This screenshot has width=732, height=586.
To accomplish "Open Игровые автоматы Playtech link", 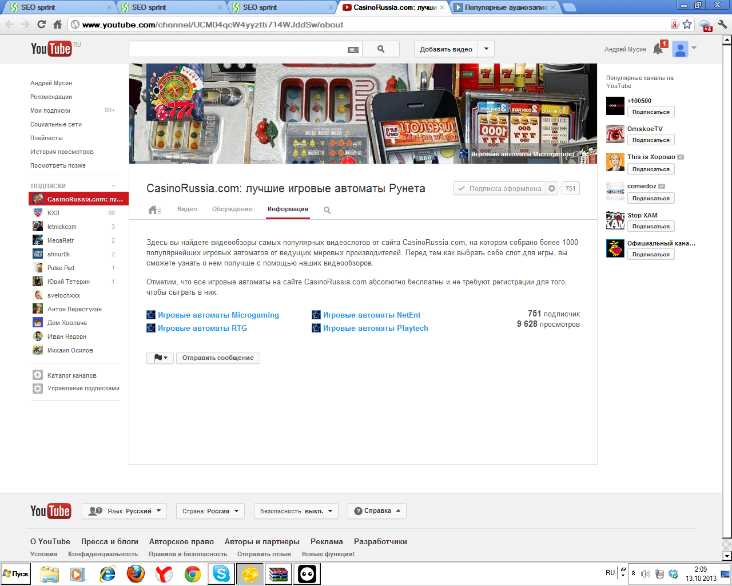I will pyautogui.click(x=376, y=328).
